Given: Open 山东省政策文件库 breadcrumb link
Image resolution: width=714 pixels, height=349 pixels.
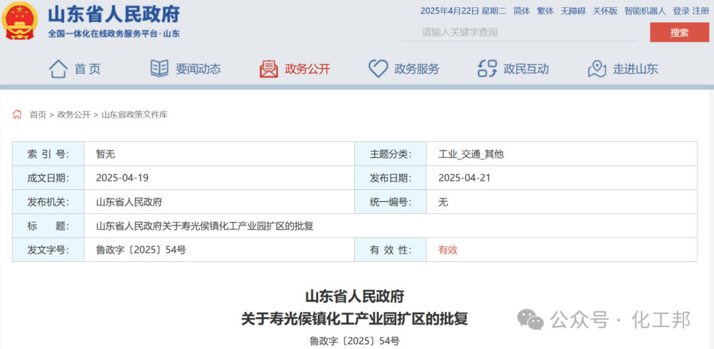Looking at the screenshot, I should 134,115.
